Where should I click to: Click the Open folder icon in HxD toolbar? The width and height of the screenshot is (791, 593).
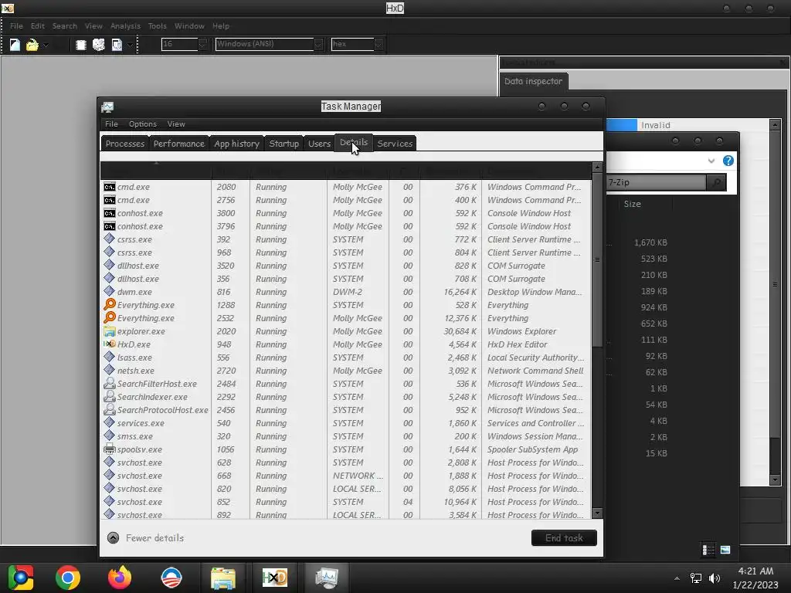pyautogui.click(x=32, y=45)
